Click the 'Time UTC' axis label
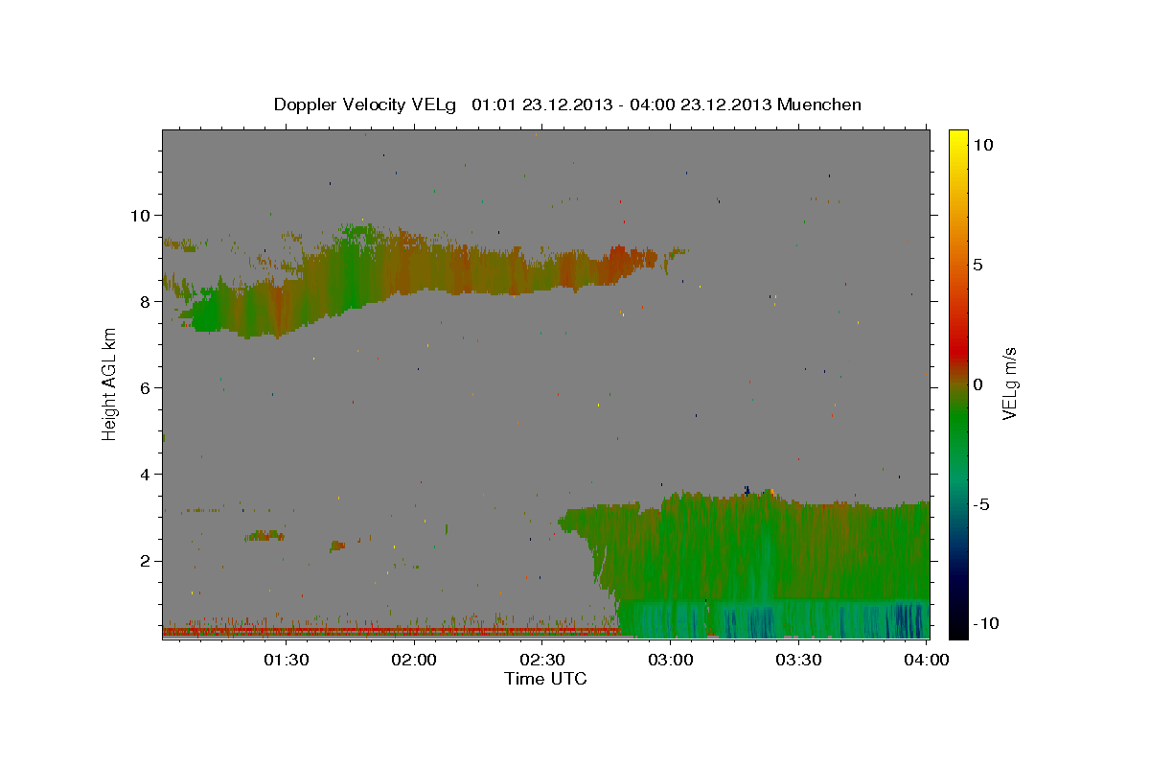This screenshot has height=767, width=1150. tap(545, 679)
